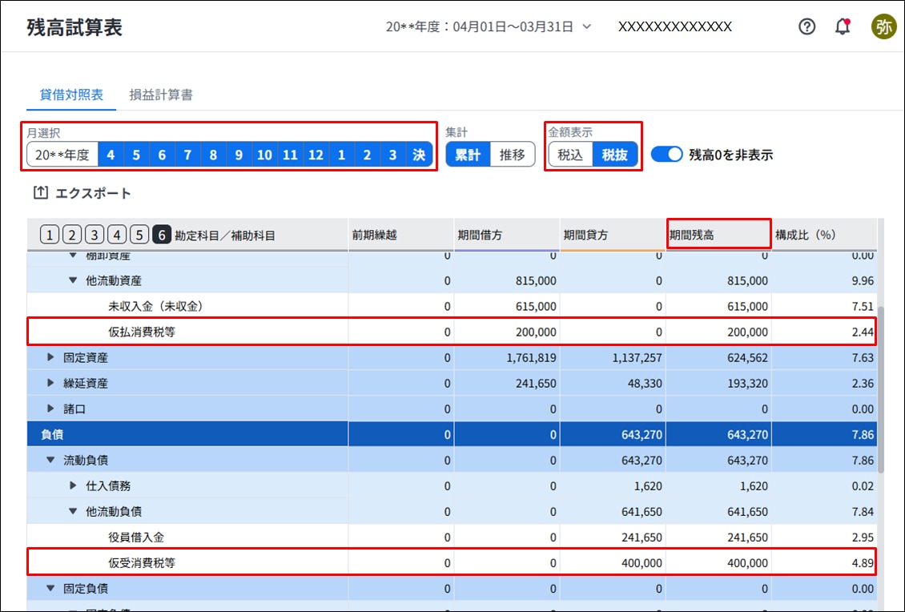
Task: Set hierarchy level 5 button
Action: (x=139, y=235)
